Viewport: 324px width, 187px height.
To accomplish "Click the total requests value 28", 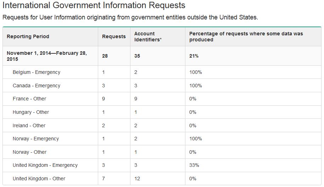I will click(x=105, y=56).
